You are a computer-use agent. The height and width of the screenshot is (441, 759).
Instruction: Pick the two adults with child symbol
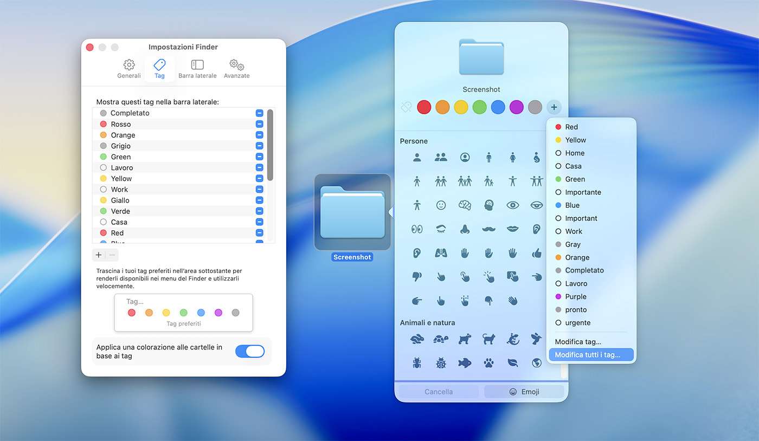pos(465,181)
